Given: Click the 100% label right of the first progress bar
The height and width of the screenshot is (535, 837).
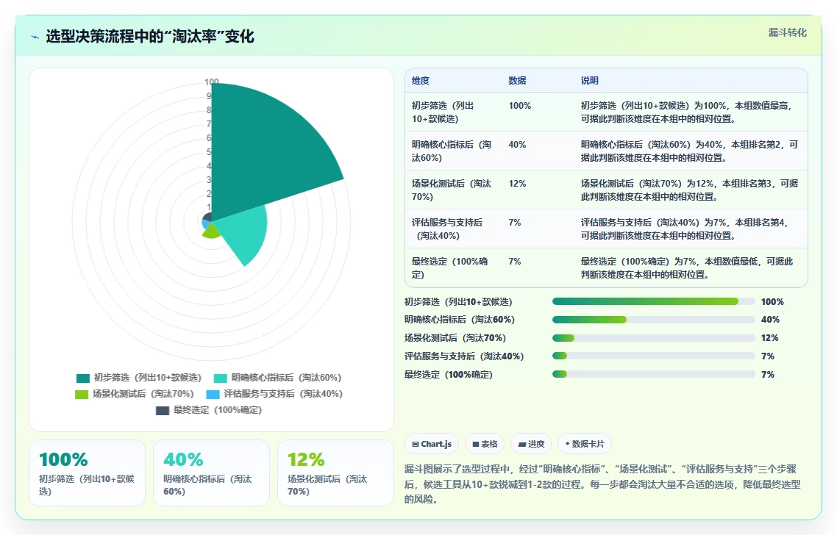Looking at the screenshot, I should tap(772, 302).
